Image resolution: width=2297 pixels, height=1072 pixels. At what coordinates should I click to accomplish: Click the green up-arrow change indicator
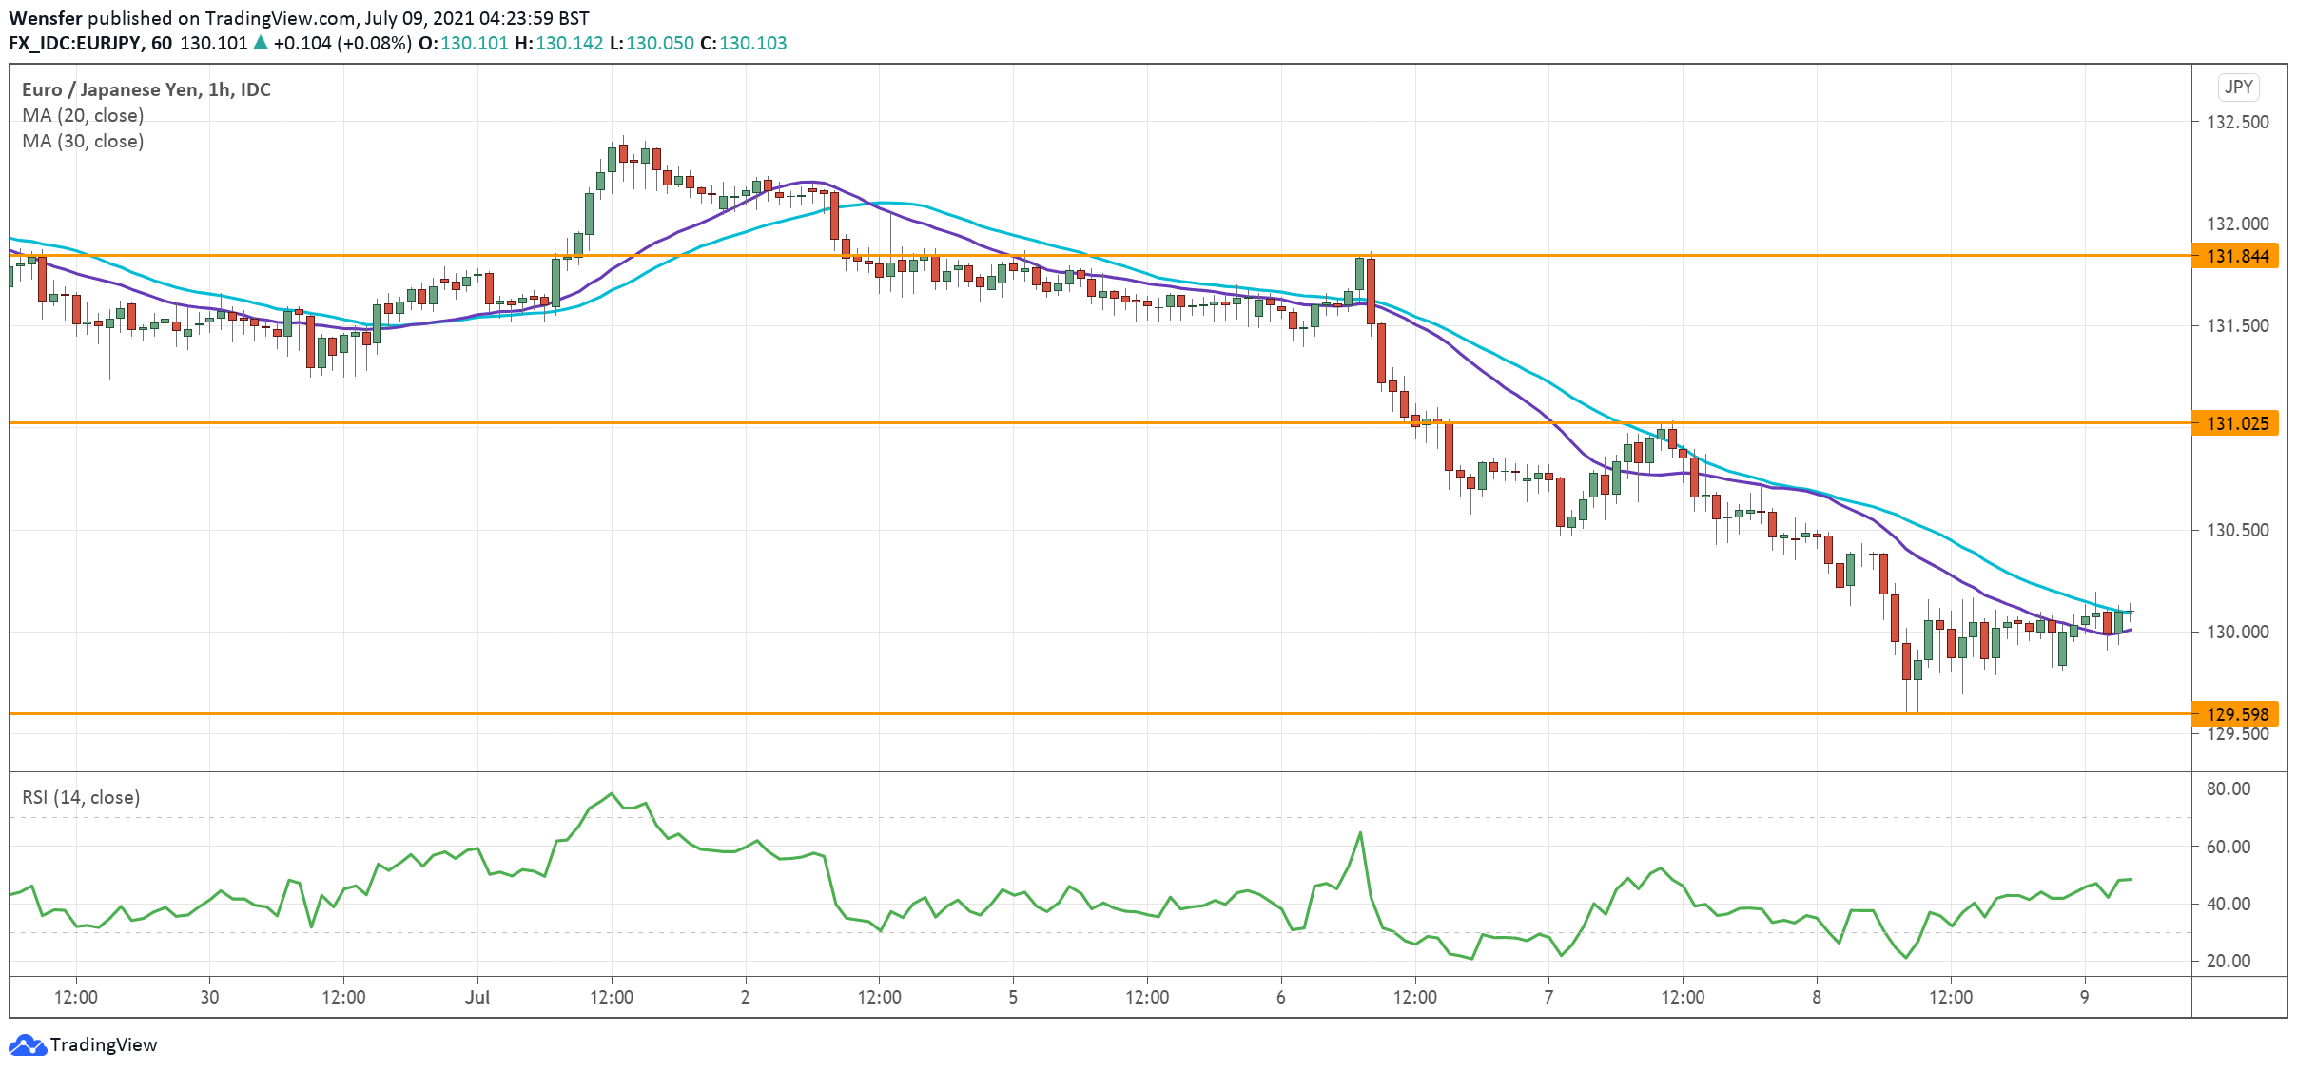261,43
